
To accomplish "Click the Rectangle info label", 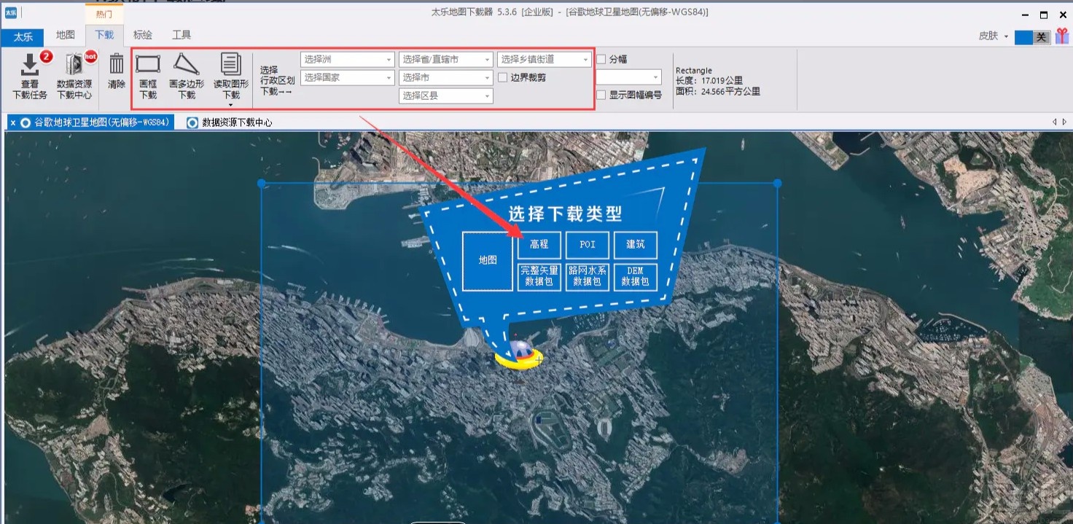I will tap(694, 71).
